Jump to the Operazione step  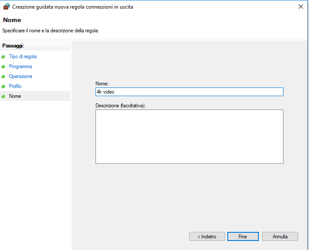pyautogui.click(x=20, y=76)
